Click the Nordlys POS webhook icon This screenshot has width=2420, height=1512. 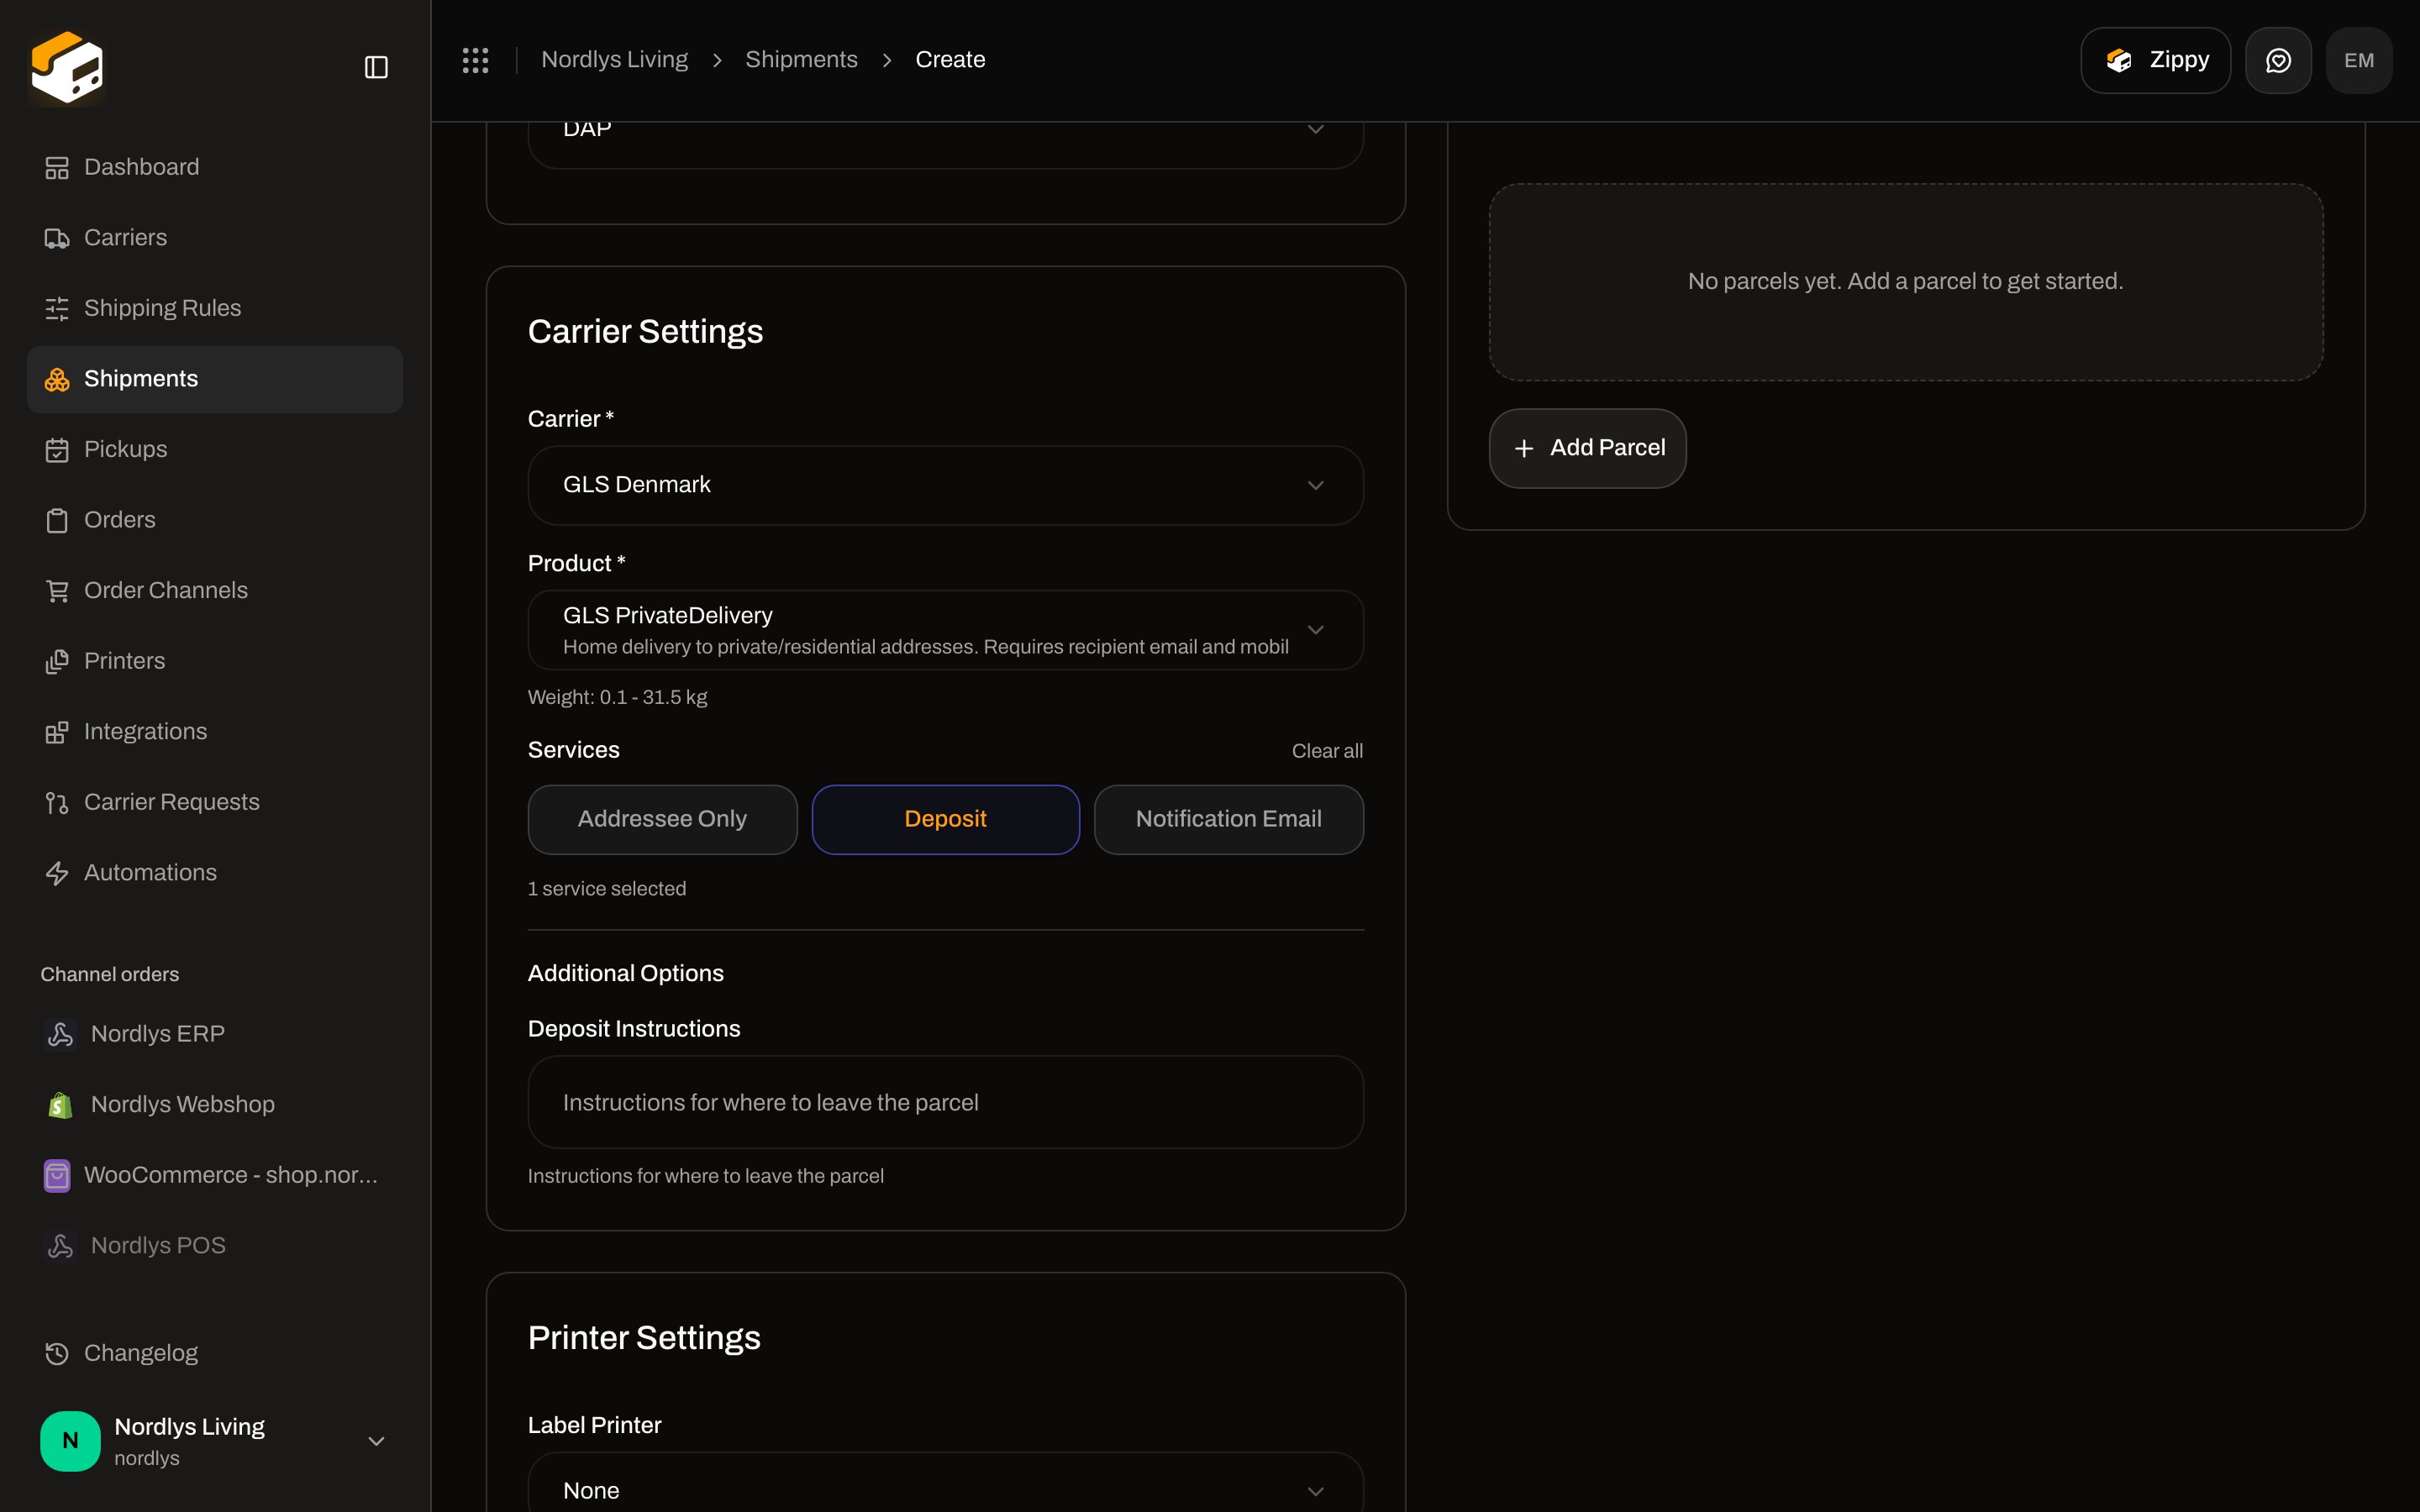pyautogui.click(x=60, y=1246)
